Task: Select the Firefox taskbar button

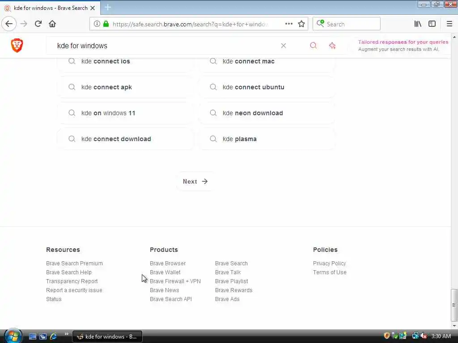Action: click(x=107, y=337)
